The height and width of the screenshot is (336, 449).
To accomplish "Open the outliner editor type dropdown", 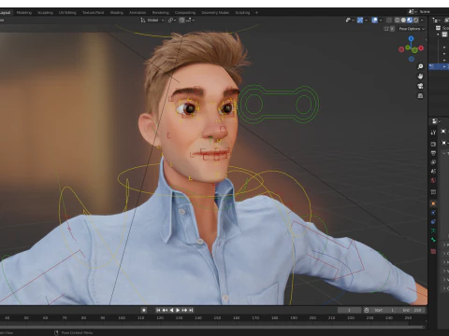I will (436, 21).
